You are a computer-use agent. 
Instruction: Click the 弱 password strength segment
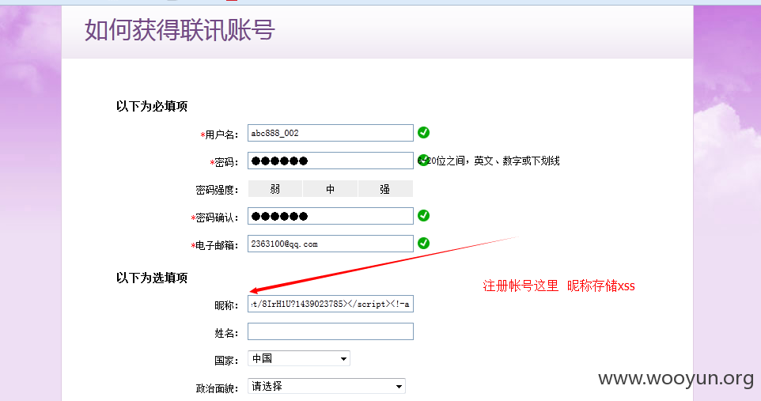click(x=275, y=189)
